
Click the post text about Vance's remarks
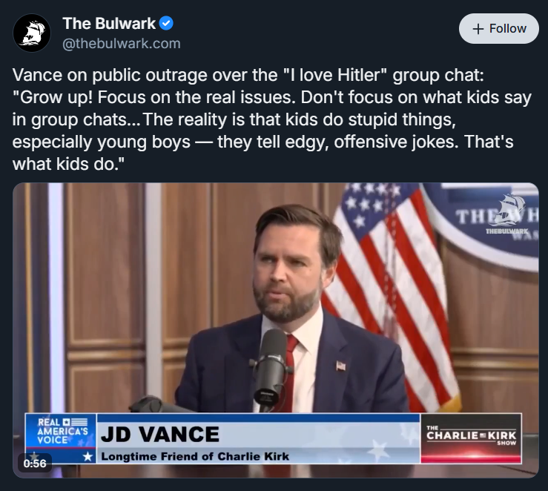(273, 119)
